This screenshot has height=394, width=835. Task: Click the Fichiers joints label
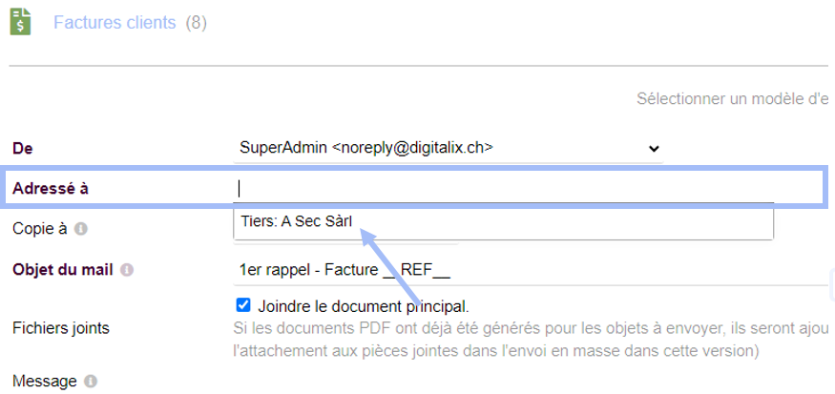coord(61,328)
